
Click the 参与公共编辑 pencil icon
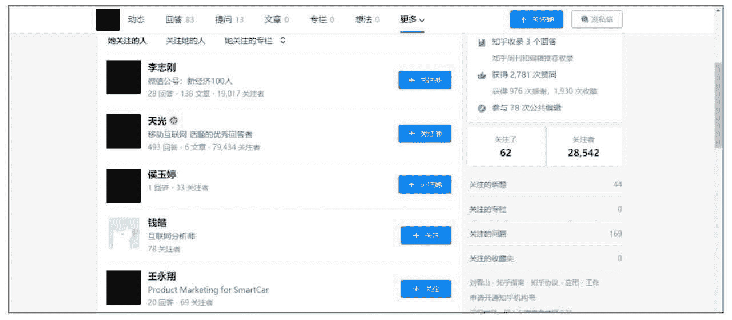click(482, 108)
